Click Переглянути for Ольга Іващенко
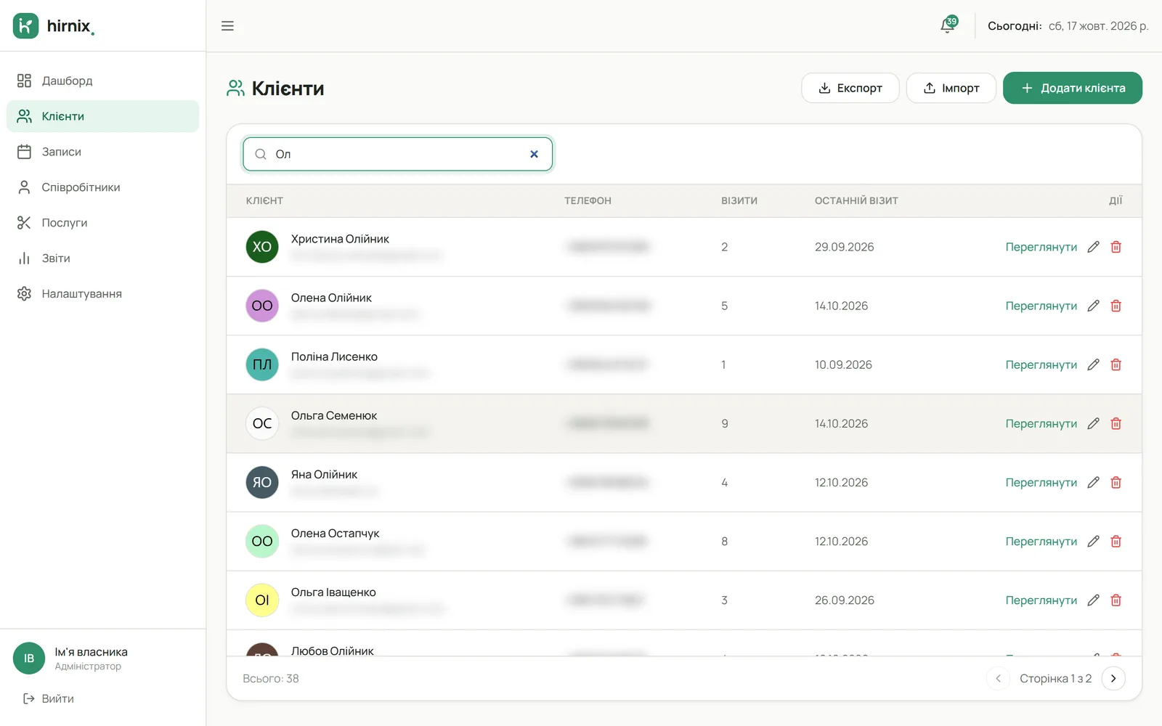The width and height of the screenshot is (1162, 726). coord(1041,600)
